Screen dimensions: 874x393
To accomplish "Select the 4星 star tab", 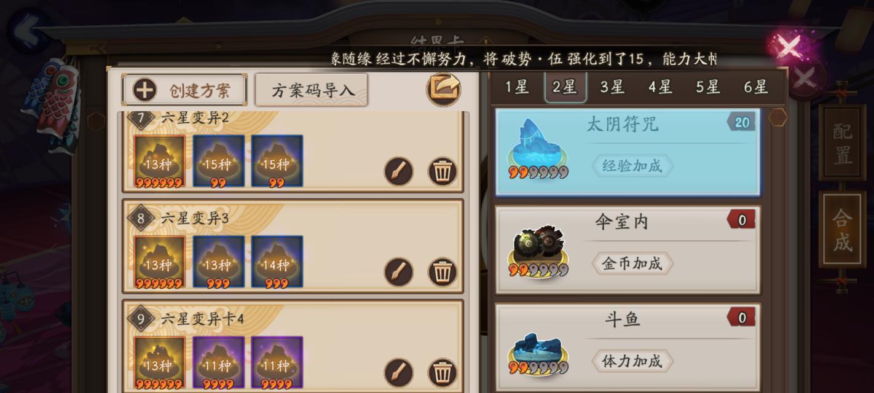I will [660, 87].
